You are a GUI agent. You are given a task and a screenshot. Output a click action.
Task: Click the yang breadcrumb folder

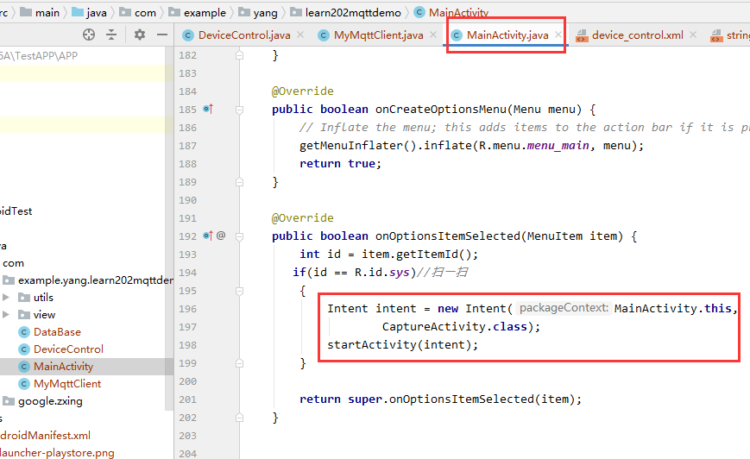(x=258, y=12)
